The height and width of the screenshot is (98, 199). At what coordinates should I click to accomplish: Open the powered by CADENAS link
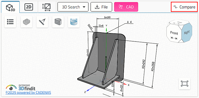click(28, 93)
